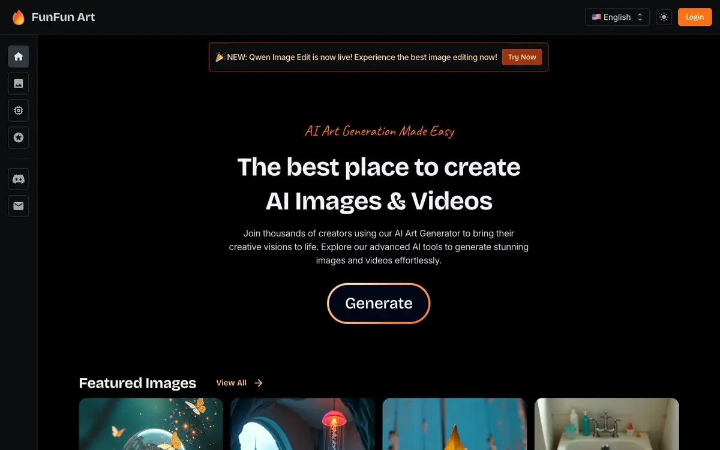Viewport: 720px width, 450px height.
Task: Open the star favorites sidebar icon
Action: pyautogui.click(x=19, y=137)
